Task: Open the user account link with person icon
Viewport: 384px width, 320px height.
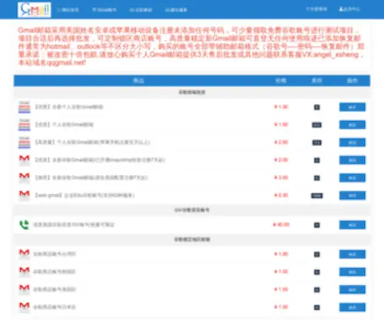Action: pyautogui.click(x=349, y=9)
